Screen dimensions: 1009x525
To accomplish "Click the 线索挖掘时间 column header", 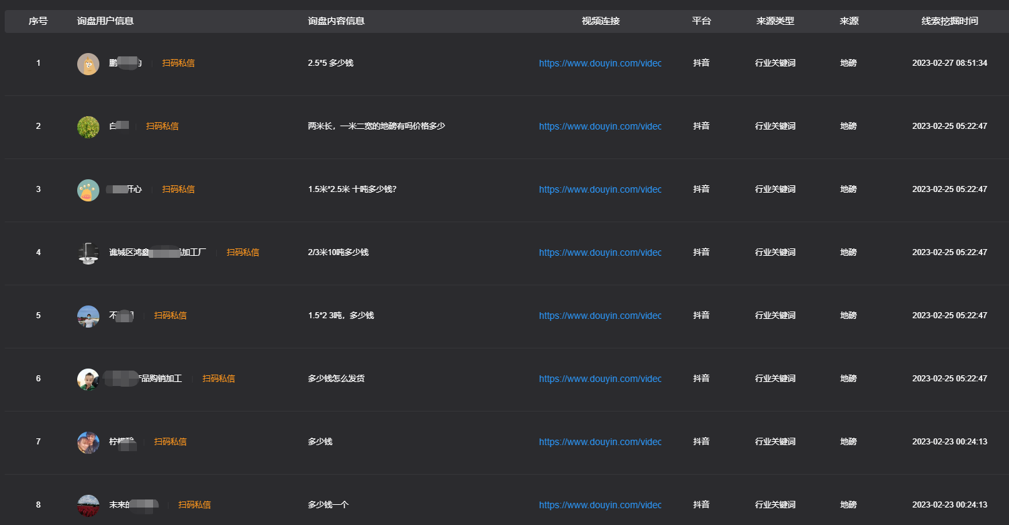I will [949, 21].
